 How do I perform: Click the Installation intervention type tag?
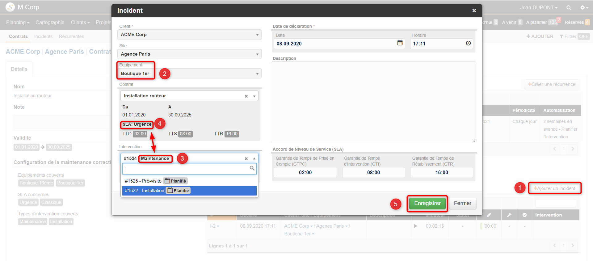coord(61,221)
